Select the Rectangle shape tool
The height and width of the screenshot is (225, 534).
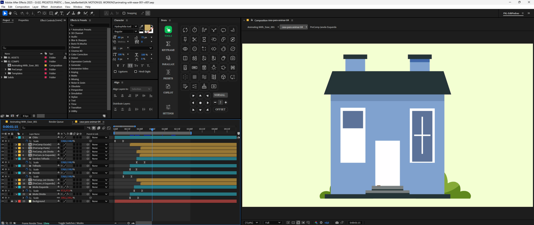tap(51, 13)
